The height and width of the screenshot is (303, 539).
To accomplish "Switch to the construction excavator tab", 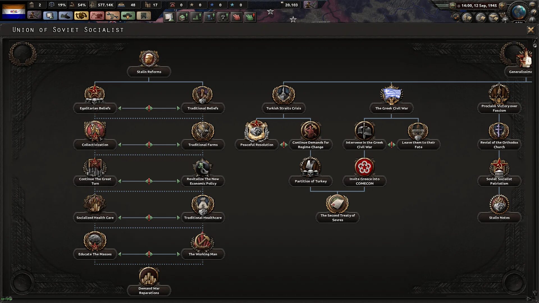I will [97, 16].
